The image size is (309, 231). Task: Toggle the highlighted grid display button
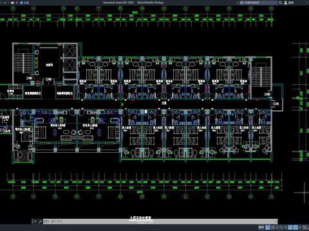click(x=268, y=227)
